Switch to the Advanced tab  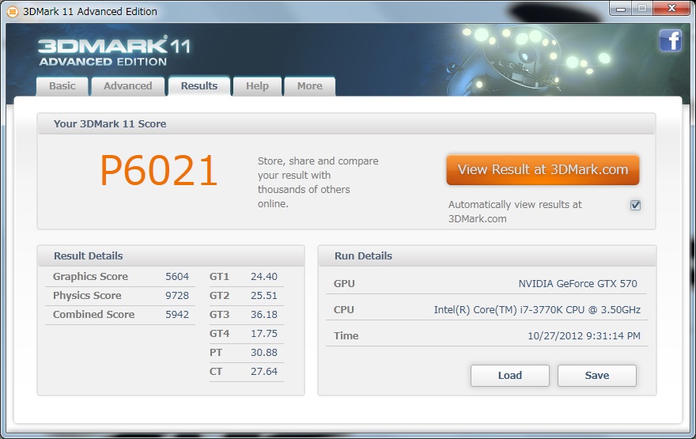point(128,86)
